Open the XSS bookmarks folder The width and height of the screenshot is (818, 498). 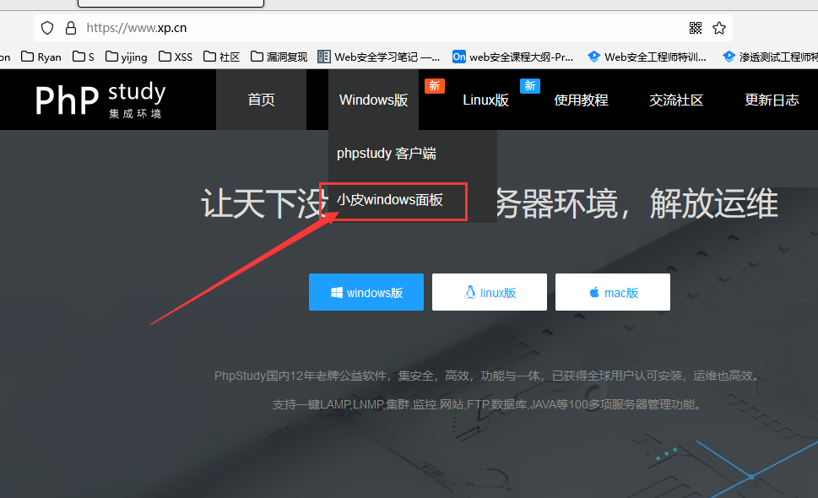[176, 57]
